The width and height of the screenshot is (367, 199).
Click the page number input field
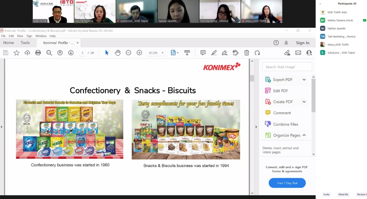(82, 53)
